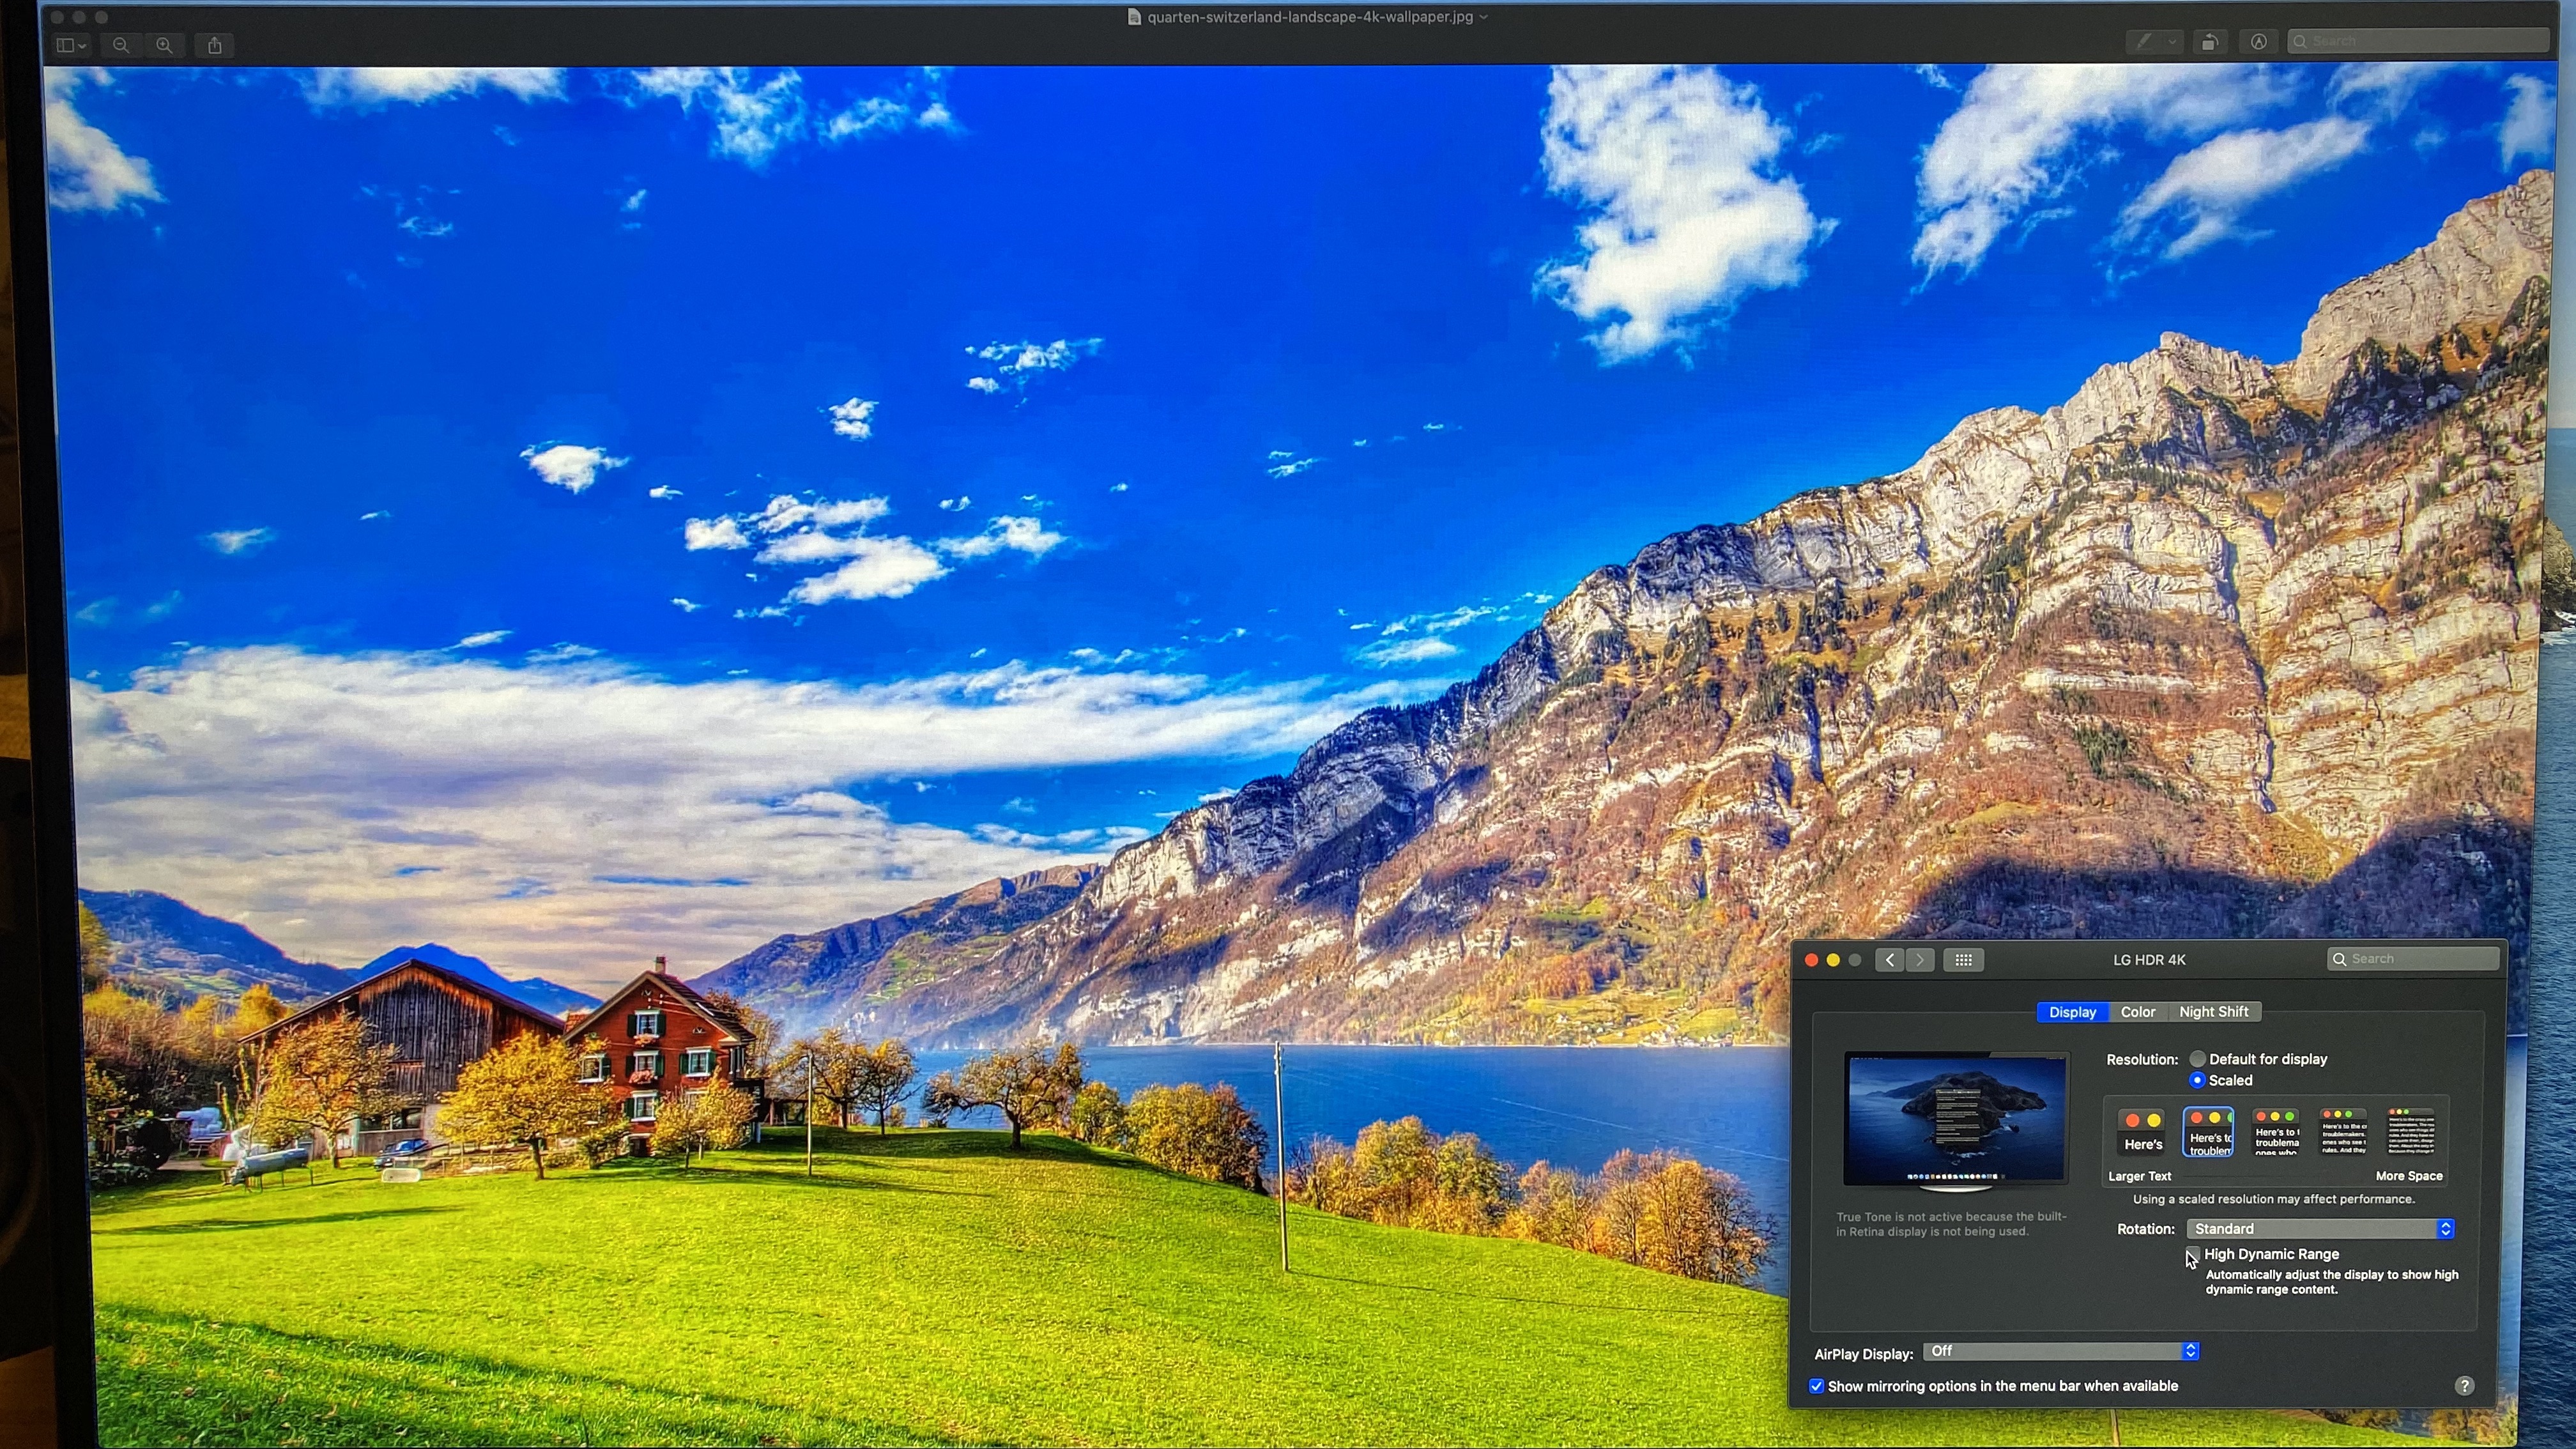The width and height of the screenshot is (2576, 1449).
Task: Open Help with the question mark button
Action: (2464, 1385)
